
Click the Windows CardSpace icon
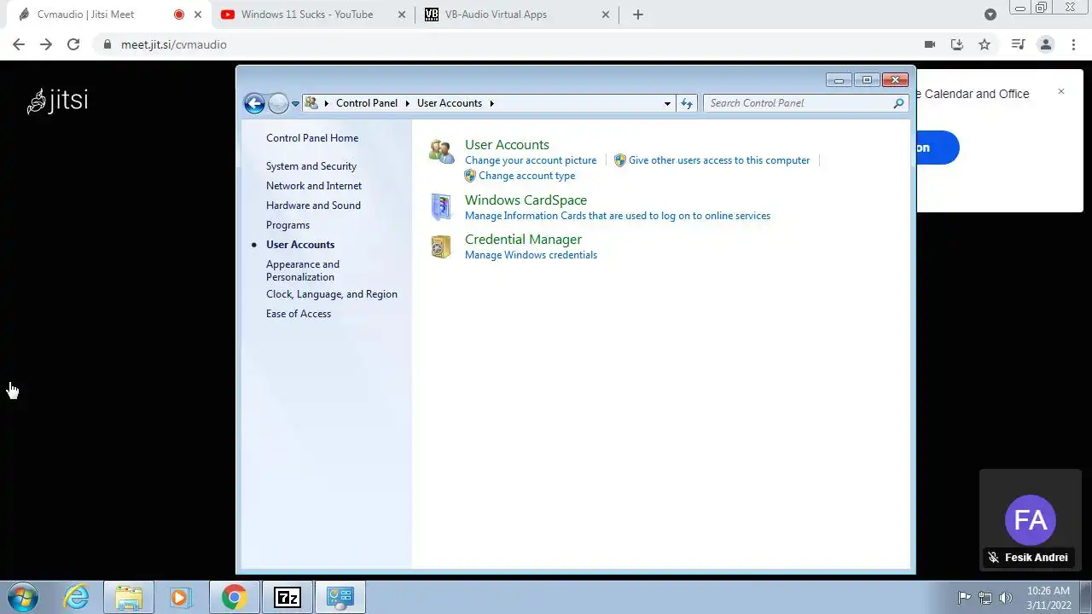pos(441,206)
